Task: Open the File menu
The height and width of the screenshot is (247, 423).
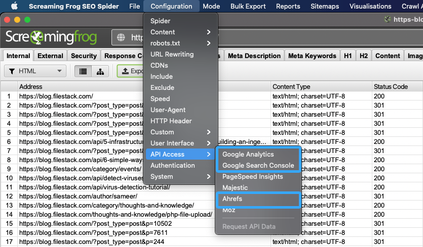Action: point(134,6)
